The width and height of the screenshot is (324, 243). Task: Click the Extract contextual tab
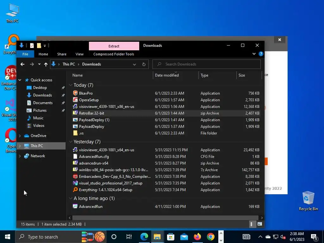tap(114, 46)
